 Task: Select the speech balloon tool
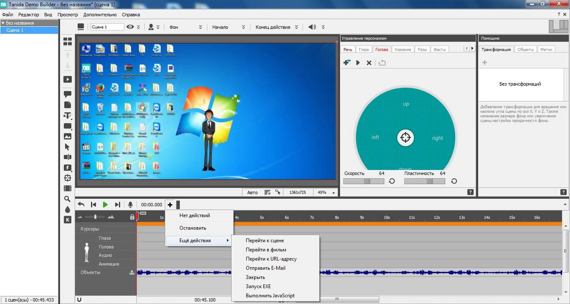point(67,94)
